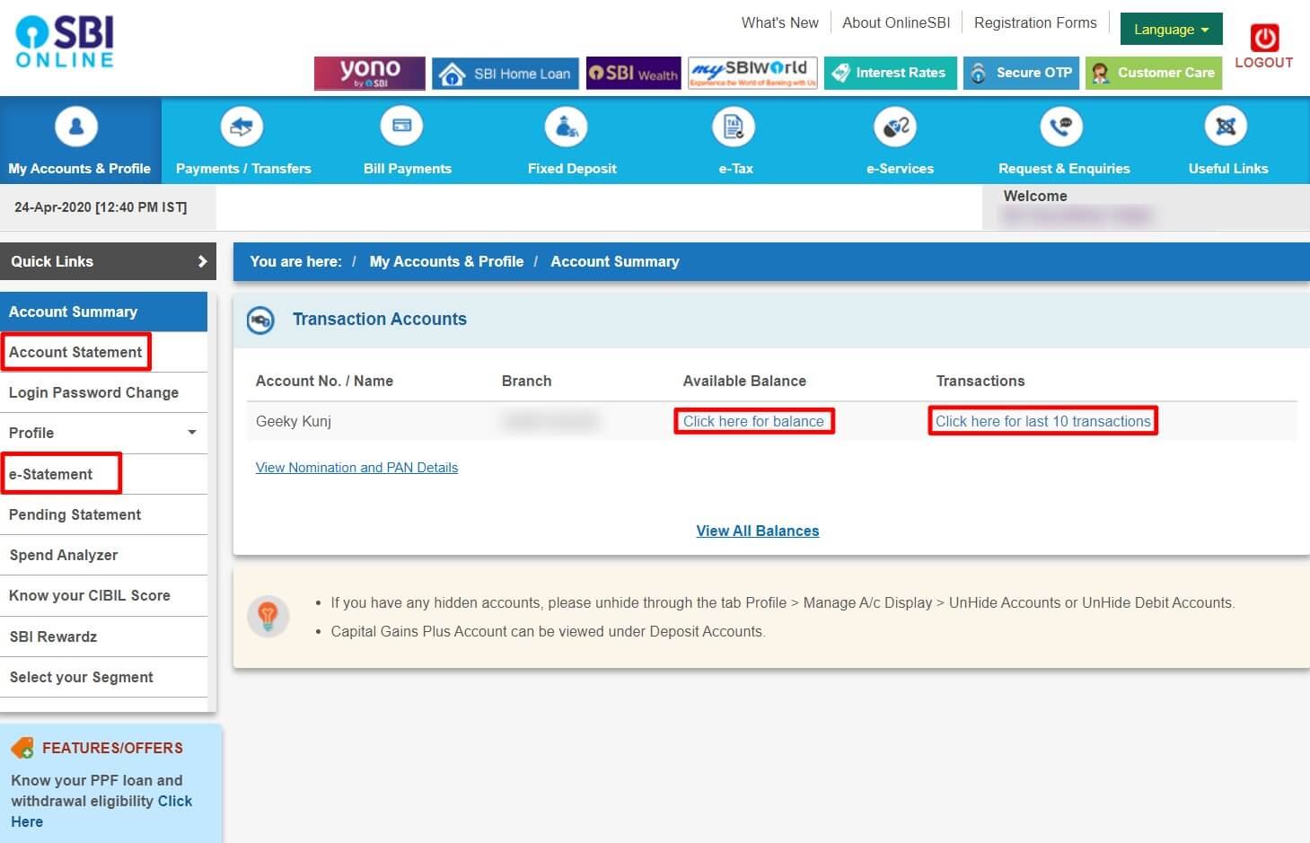This screenshot has width=1310, height=843.
Task: Click My Accounts & Profile breadcrumb
Action: click(446, 261)
